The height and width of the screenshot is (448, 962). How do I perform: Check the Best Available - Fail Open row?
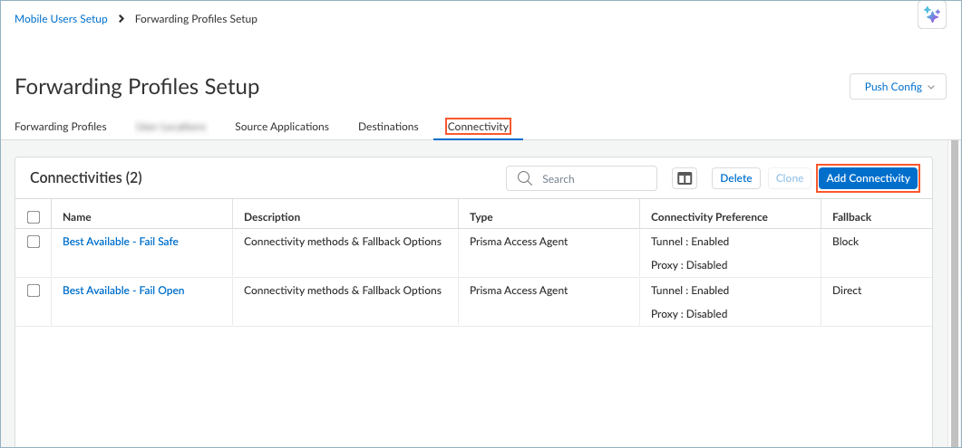point(34,291)
